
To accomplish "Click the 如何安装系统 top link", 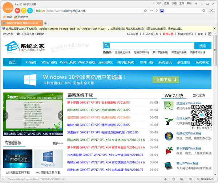I will [185, 34].
